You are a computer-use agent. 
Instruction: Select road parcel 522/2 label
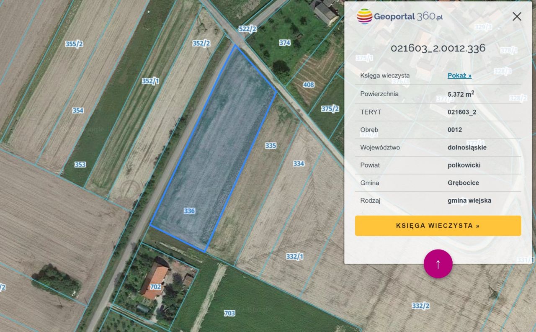pos(247,29)
